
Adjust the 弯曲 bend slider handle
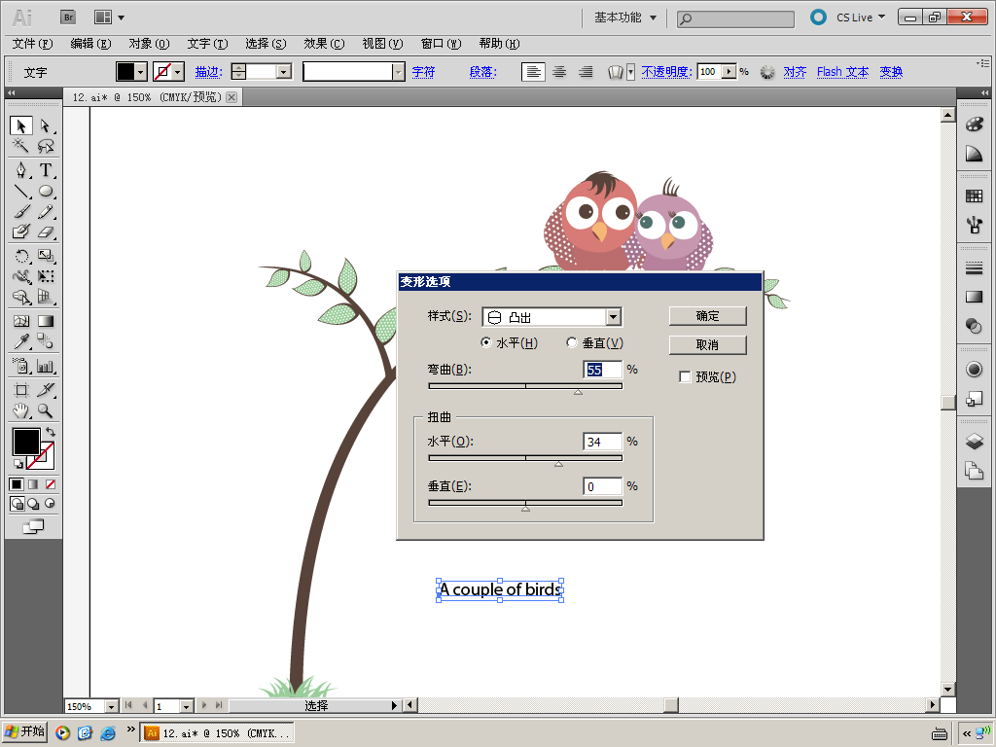[x=578, y=392]
